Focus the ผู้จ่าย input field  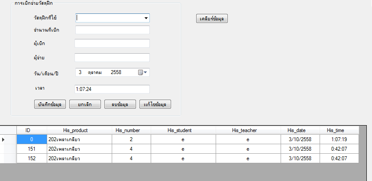[112, 58]
